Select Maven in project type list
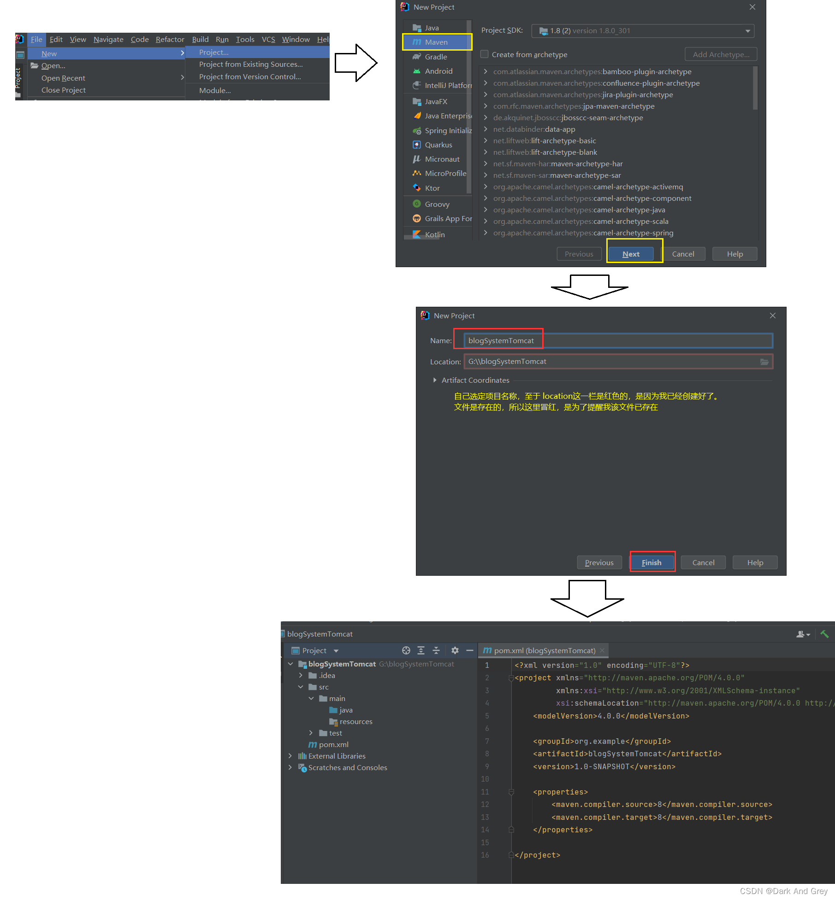This screenshot has width=835, height=900. (x=437, y=42)
